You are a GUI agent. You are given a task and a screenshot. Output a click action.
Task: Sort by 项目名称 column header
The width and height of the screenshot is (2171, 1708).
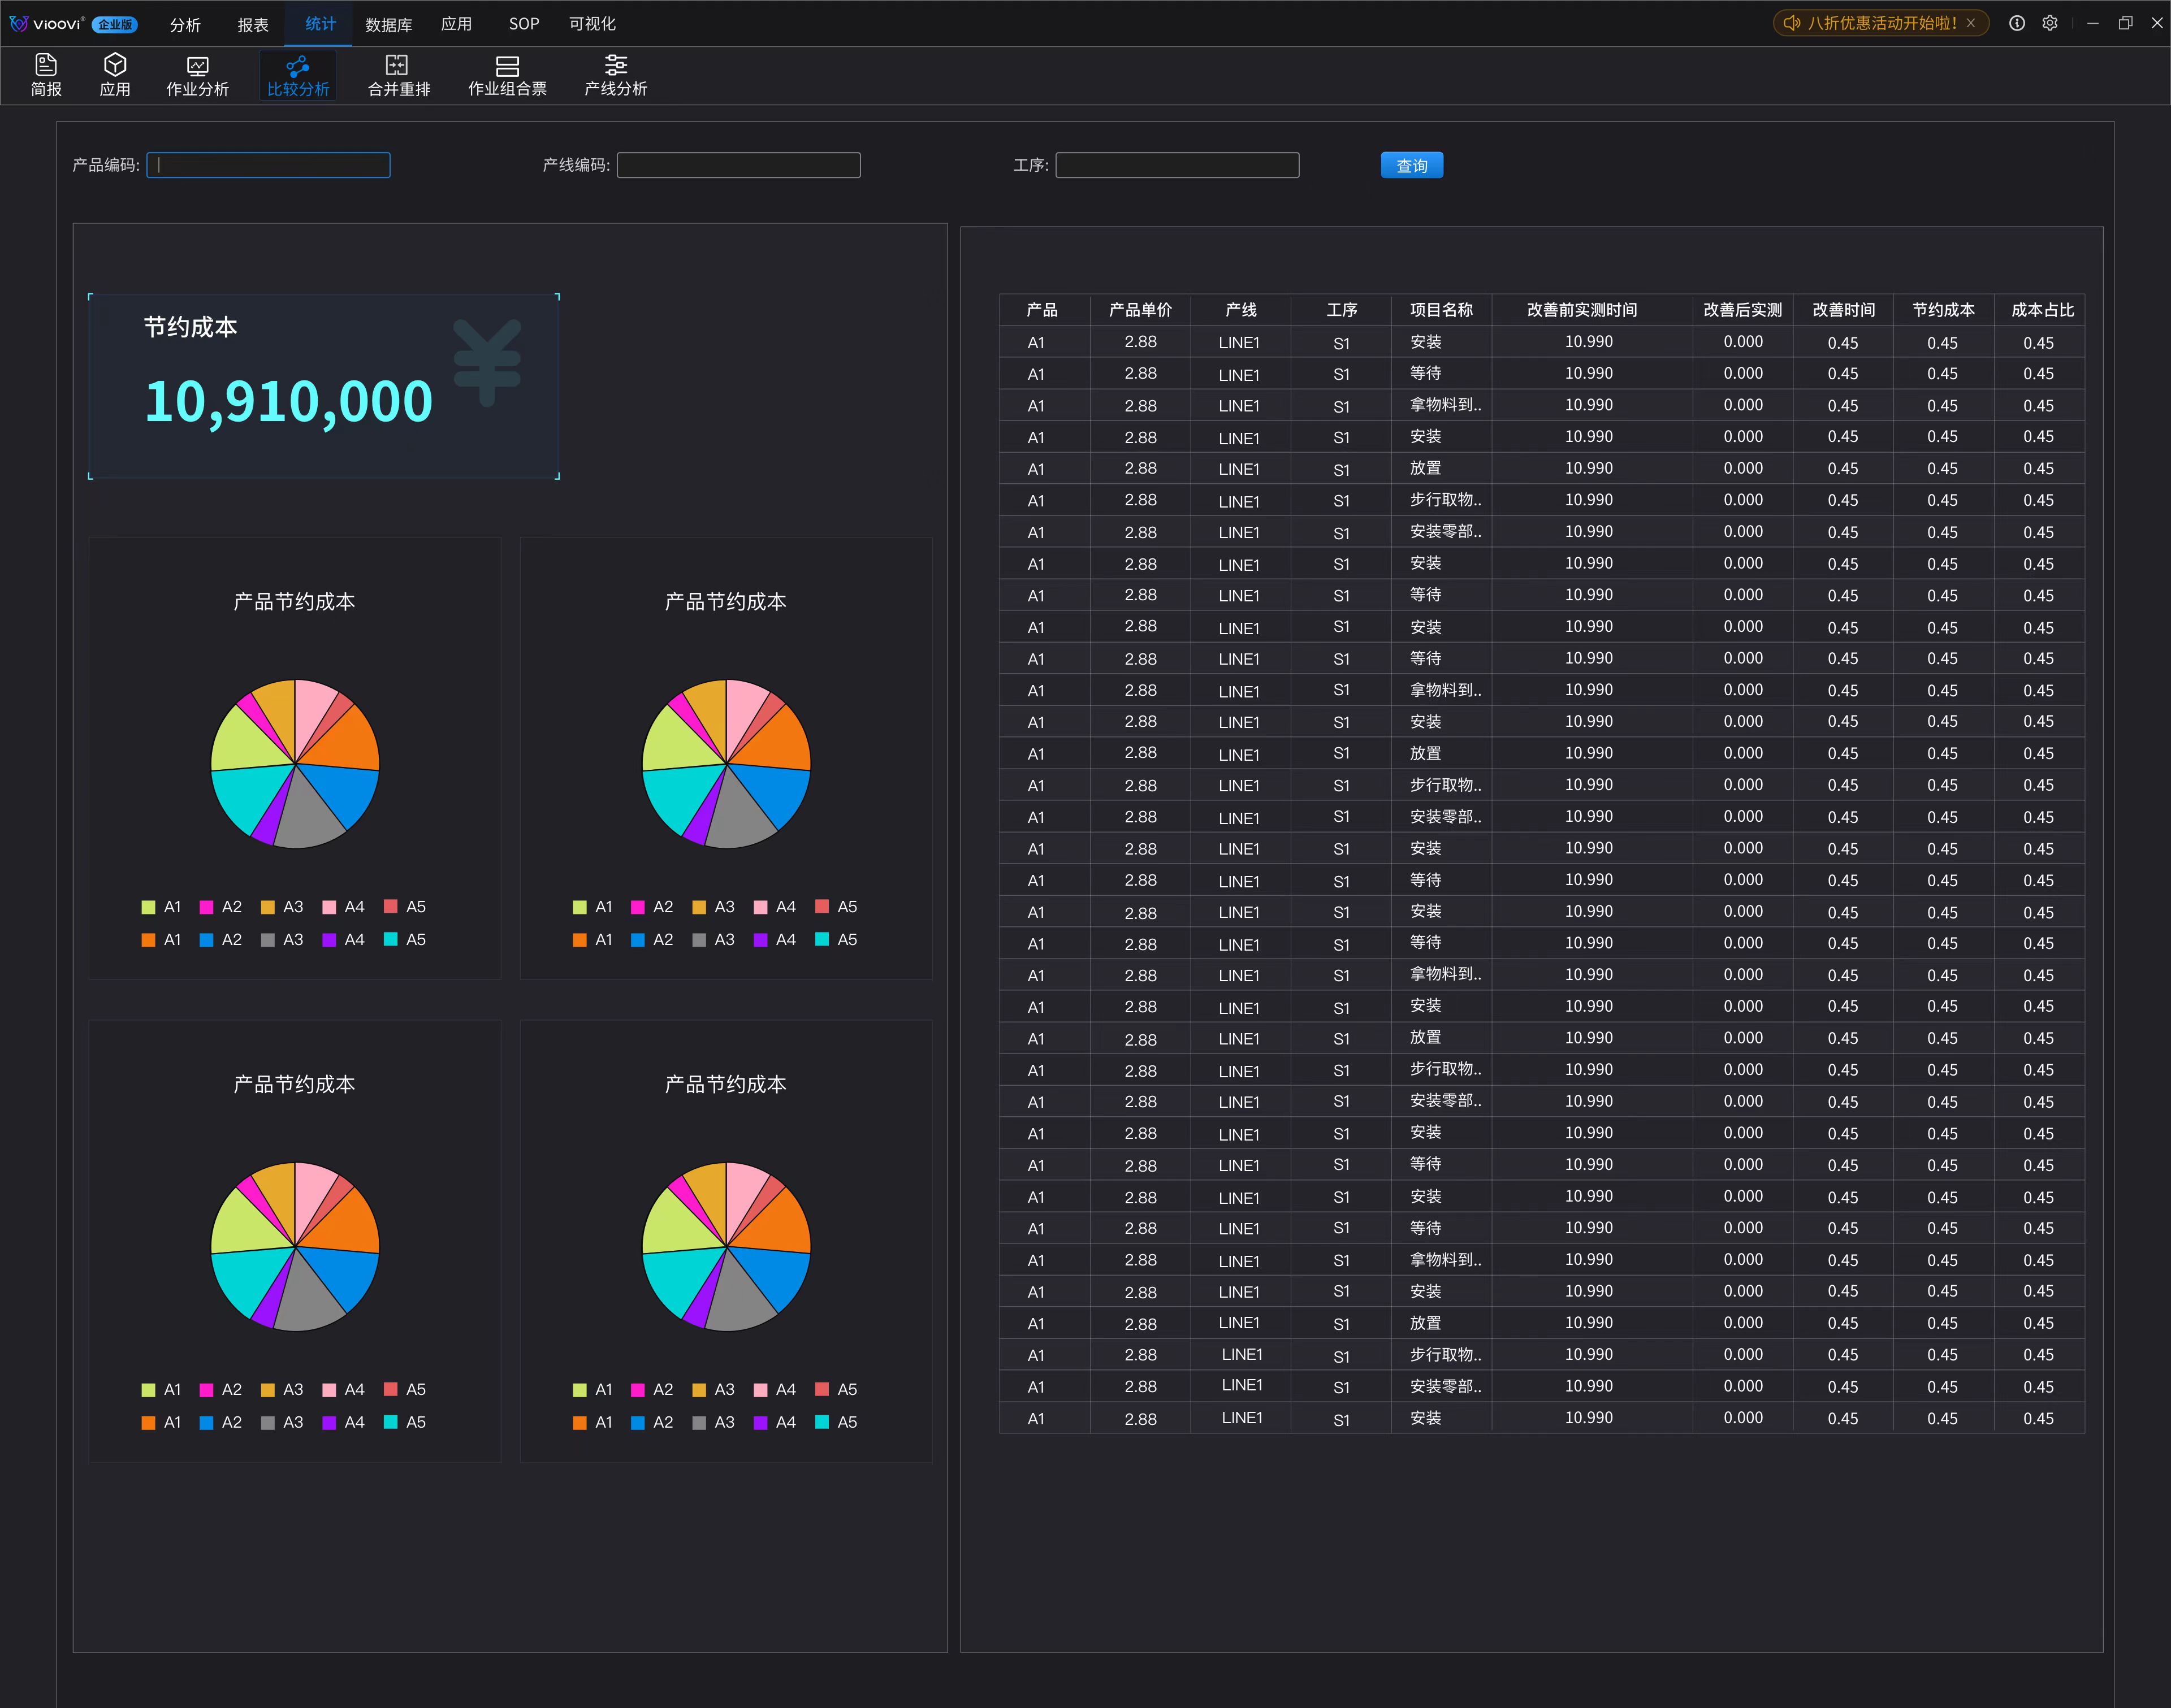pyautogui.click(x=1442, y=310)
